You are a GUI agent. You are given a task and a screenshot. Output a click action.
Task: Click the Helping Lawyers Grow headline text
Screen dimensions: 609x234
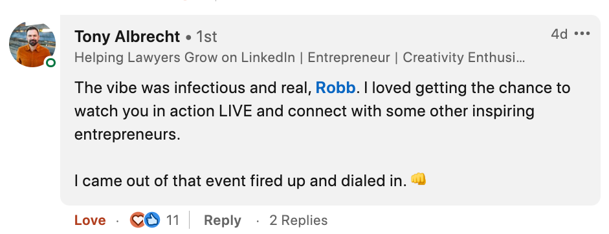point(185,58)
